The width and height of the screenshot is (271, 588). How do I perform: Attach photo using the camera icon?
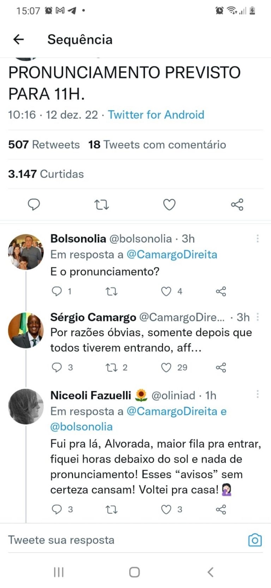[255, 540]
